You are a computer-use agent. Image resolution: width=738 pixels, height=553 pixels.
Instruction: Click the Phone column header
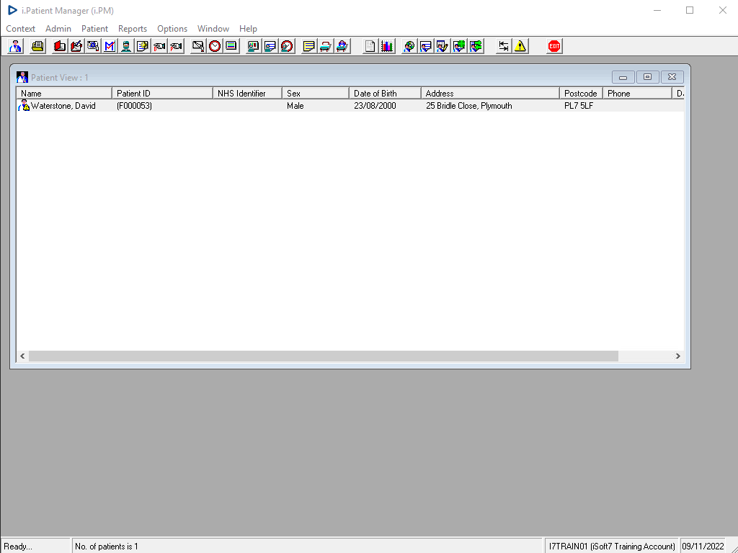pyautogui.click(x=637, y=93)
